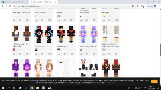Image resolution: width=161 pixels, height=90 pixels.
Task: Open Windows taskbar search
Action: 9,88
